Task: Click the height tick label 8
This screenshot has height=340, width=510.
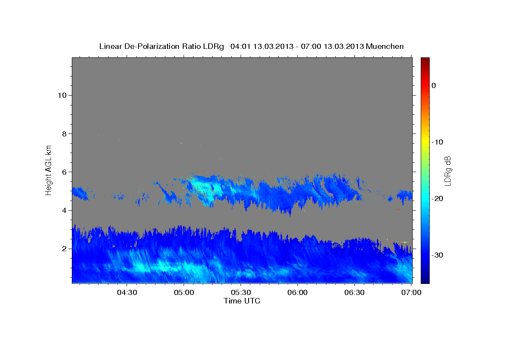Action: [64, 133]
